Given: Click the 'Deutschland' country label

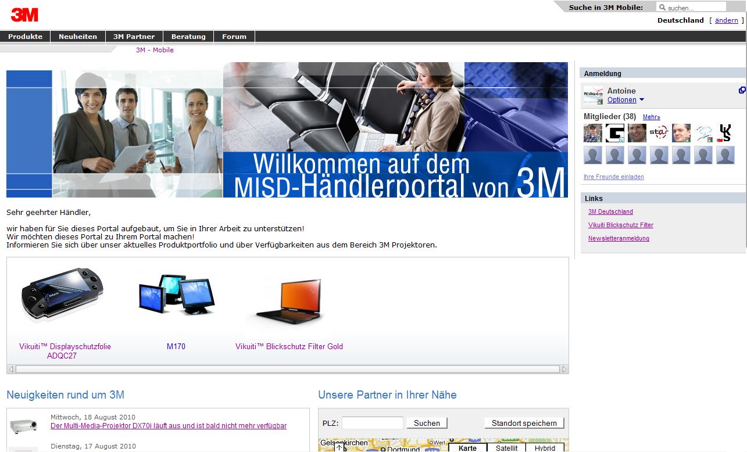Looking at the screenshot, I should click(x=681, y=20).
